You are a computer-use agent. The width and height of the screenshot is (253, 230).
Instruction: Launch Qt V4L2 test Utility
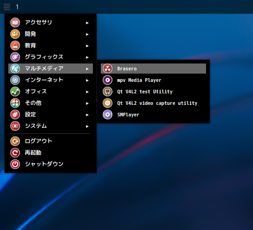tap(153, 92)
